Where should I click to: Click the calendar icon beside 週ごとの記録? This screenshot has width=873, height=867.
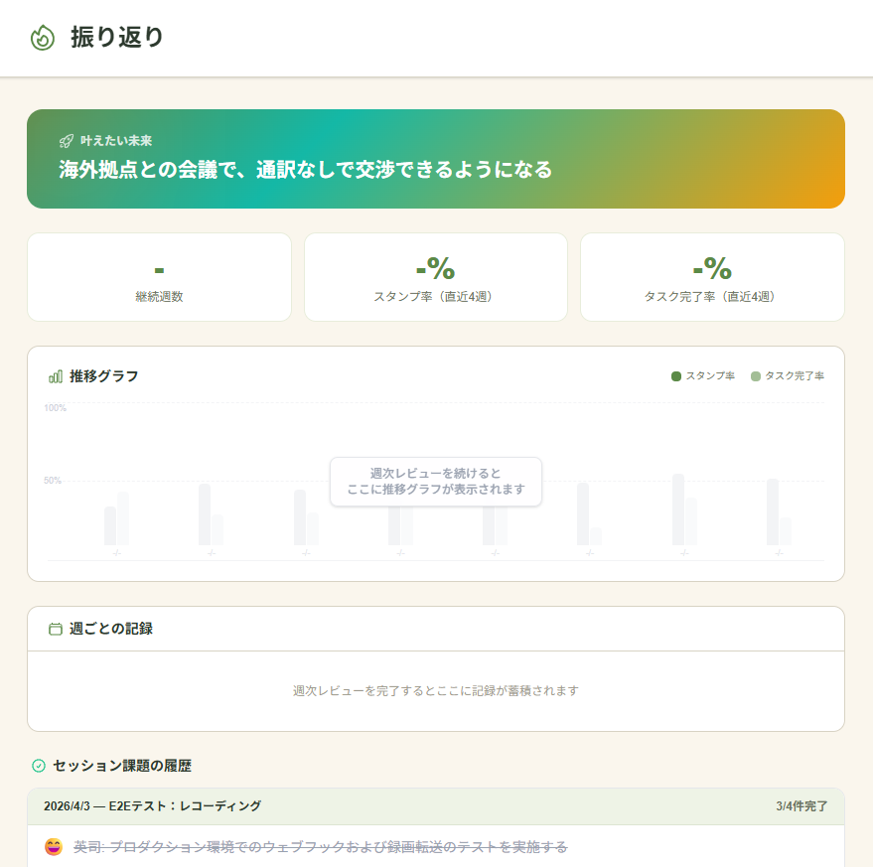[x=56, y=628]
